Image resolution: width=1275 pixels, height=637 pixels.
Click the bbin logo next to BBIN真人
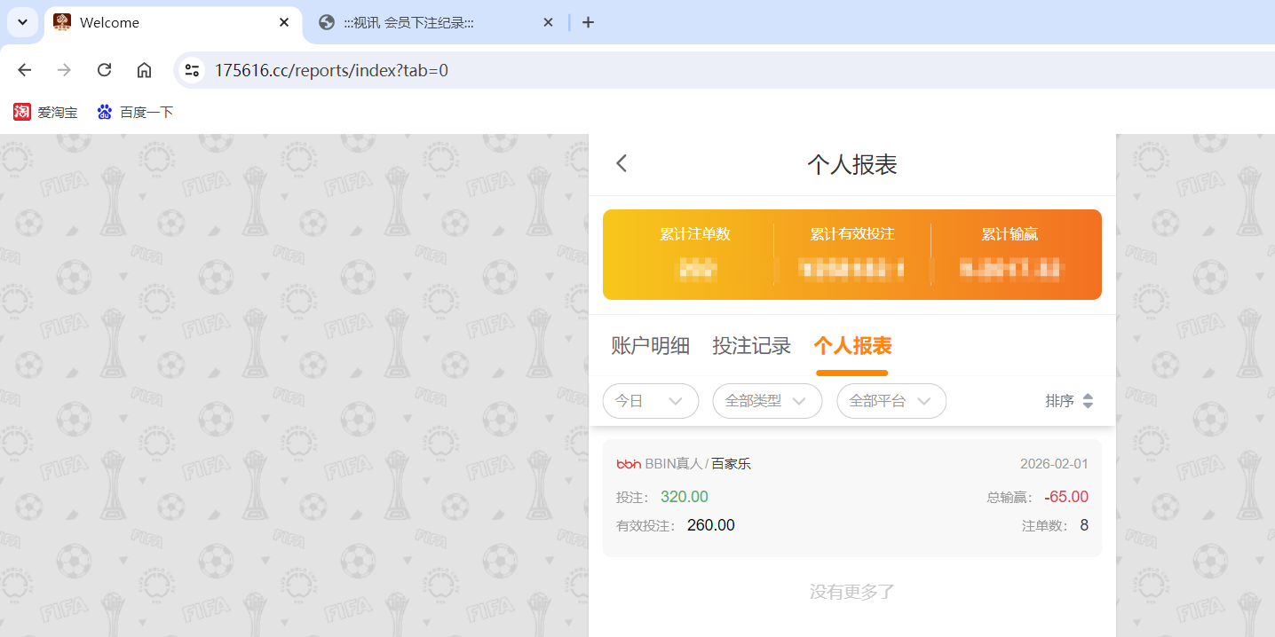coord(627,463)
